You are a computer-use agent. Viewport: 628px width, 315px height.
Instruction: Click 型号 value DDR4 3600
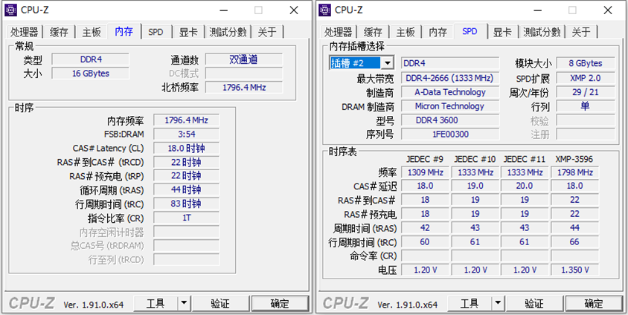(x=450, y=120)
